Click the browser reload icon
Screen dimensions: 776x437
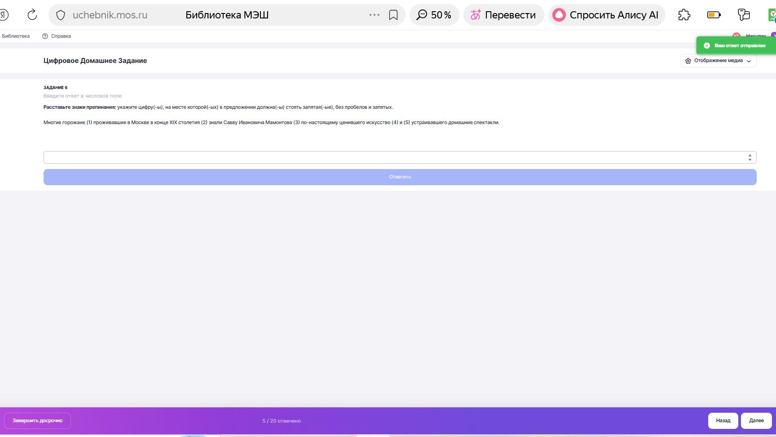tap(32, 15)
